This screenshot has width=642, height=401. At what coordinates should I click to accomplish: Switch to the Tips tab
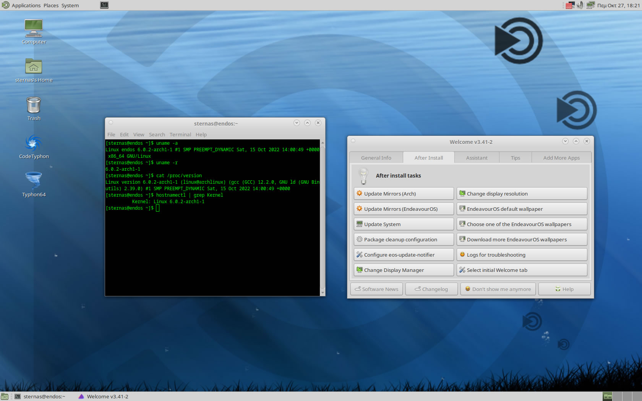click(516, 158)
